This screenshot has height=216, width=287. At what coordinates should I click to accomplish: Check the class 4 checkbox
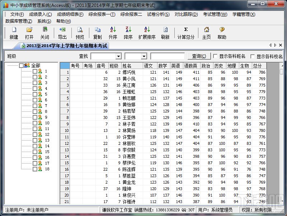[x=35, y=88]
